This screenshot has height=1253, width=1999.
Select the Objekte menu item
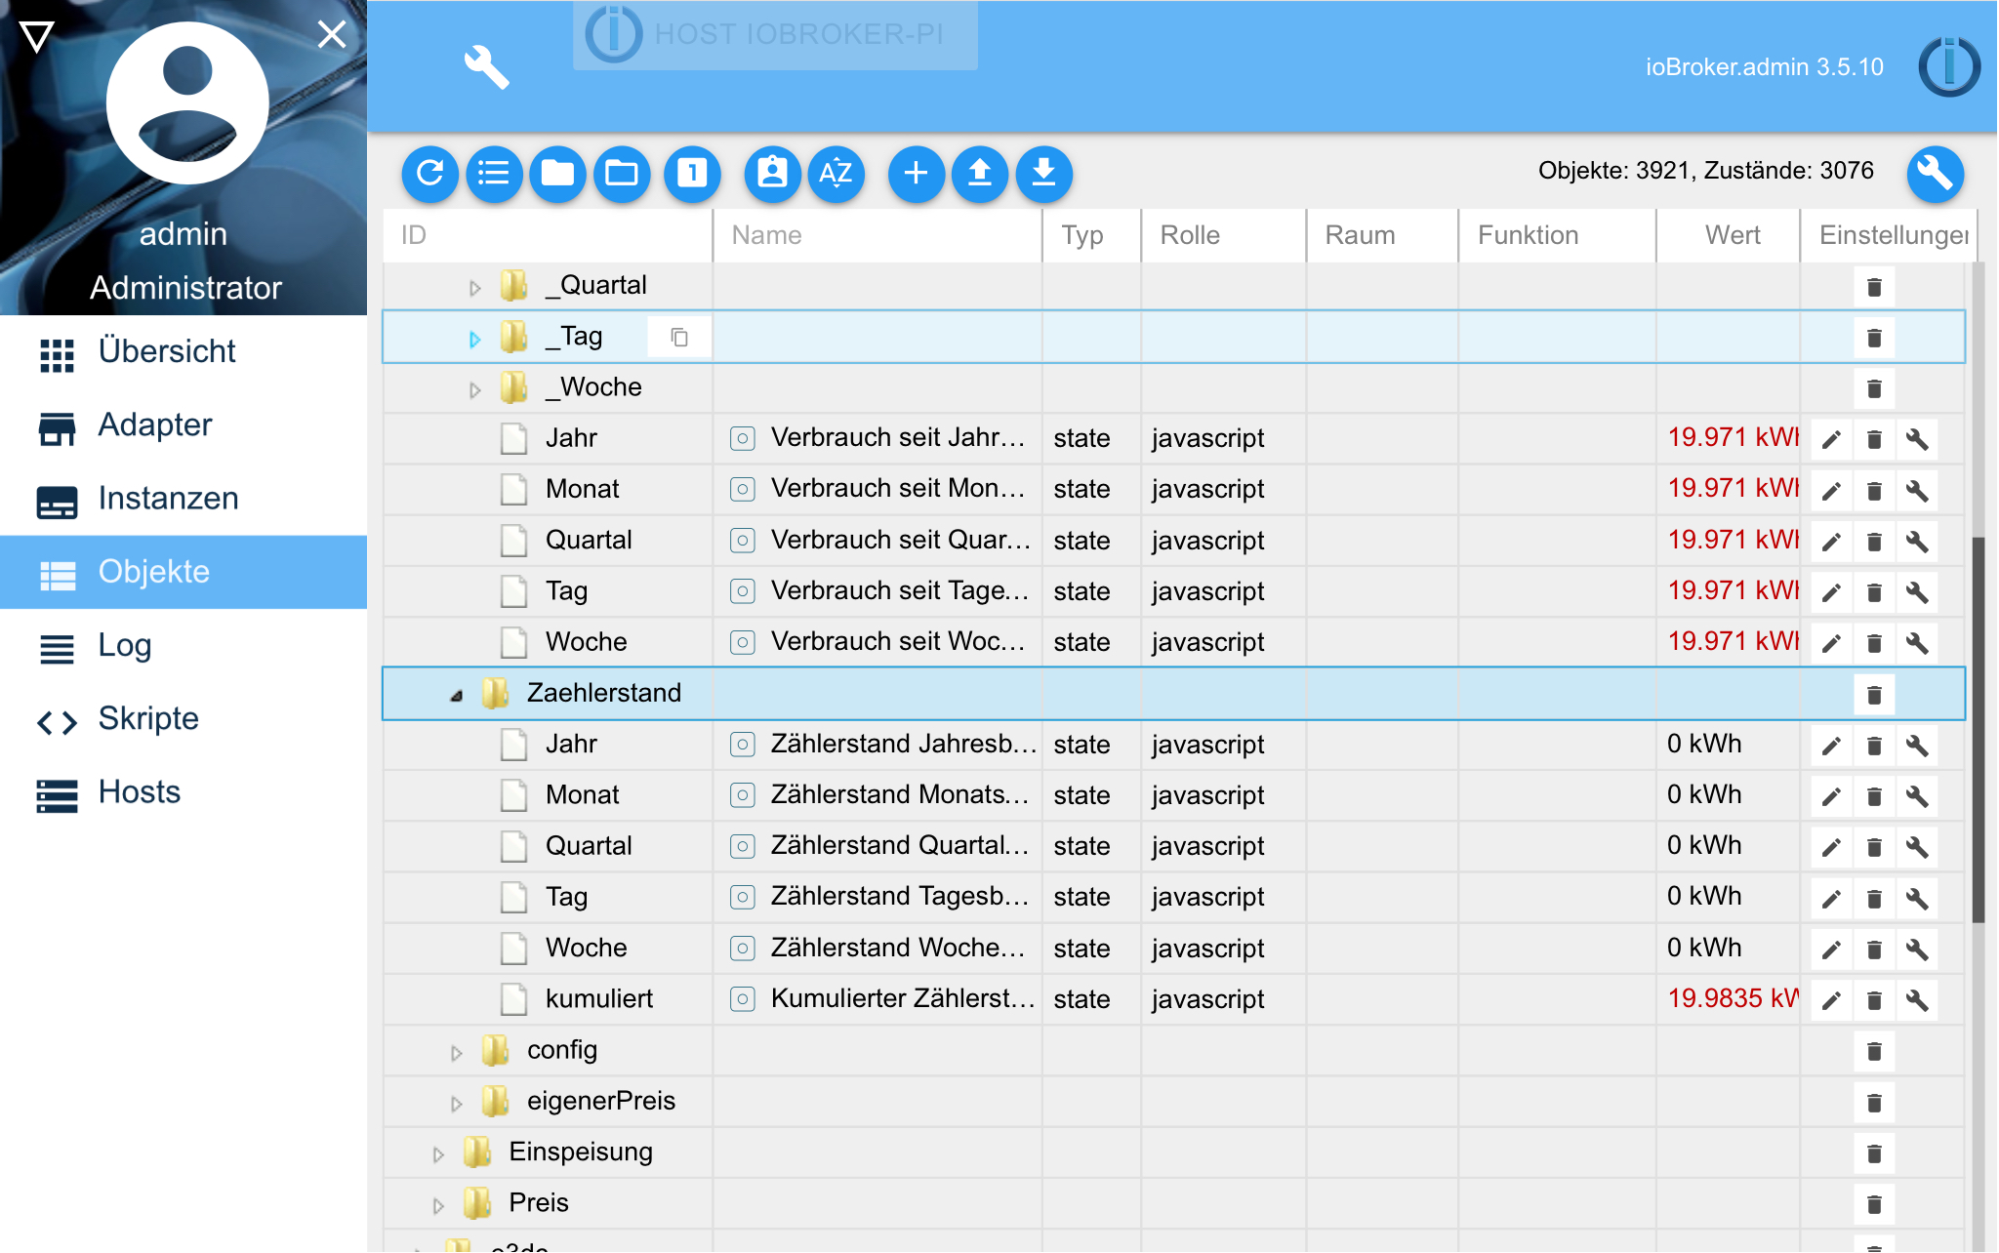coord(184,572)
